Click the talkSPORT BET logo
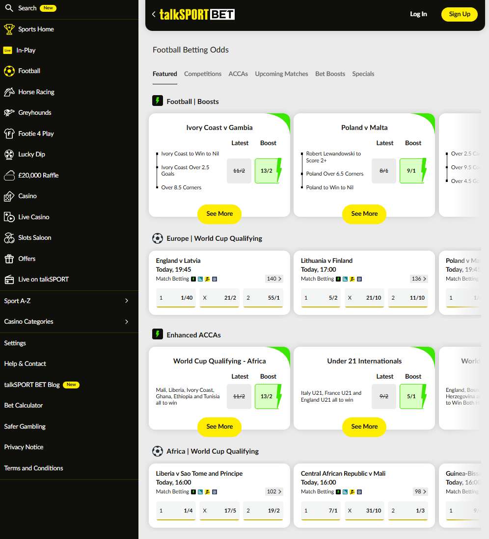489x539 pixels. coord(197,14)
